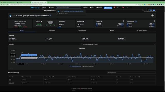Open notifications bell icon

coord(114,8)
